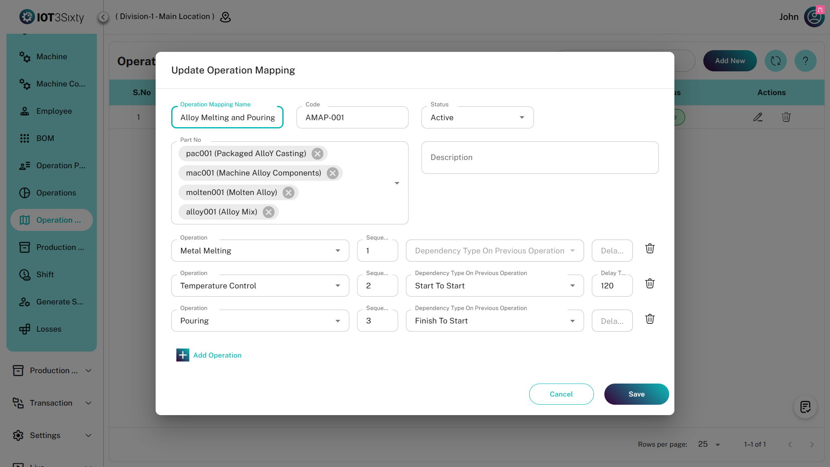
Task: Open Operations in the sidebar
Action: point(56,193)
